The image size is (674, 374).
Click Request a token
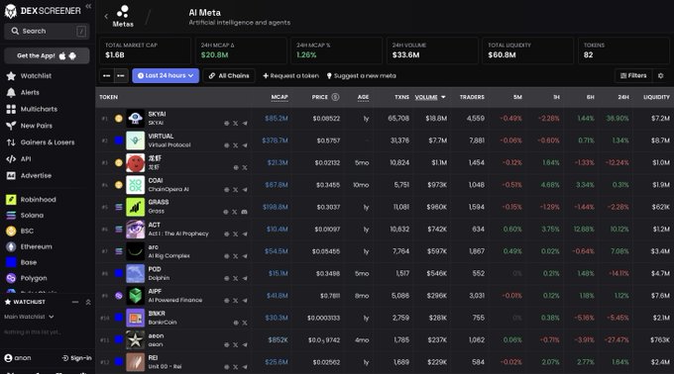291,76
